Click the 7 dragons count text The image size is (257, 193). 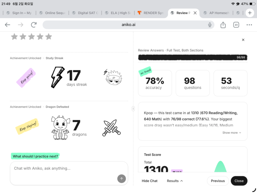click(79, 128)
